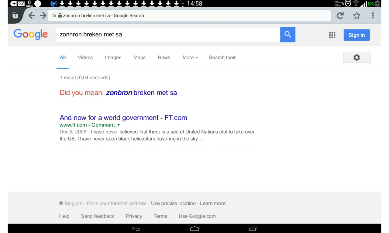Click the Learn more link

pos(213,204)
